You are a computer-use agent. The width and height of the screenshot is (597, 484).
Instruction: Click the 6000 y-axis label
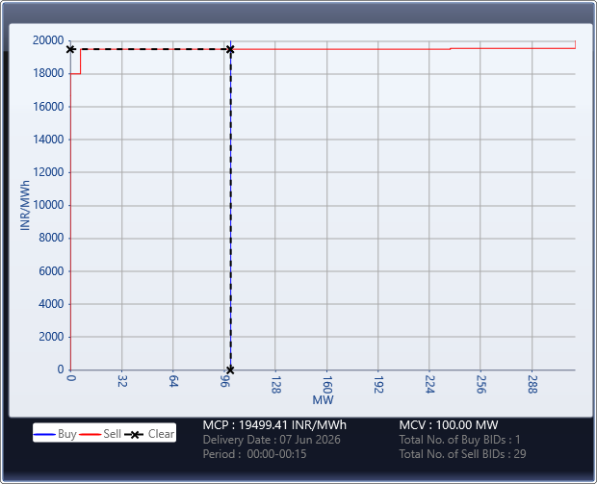pos(51,271)
